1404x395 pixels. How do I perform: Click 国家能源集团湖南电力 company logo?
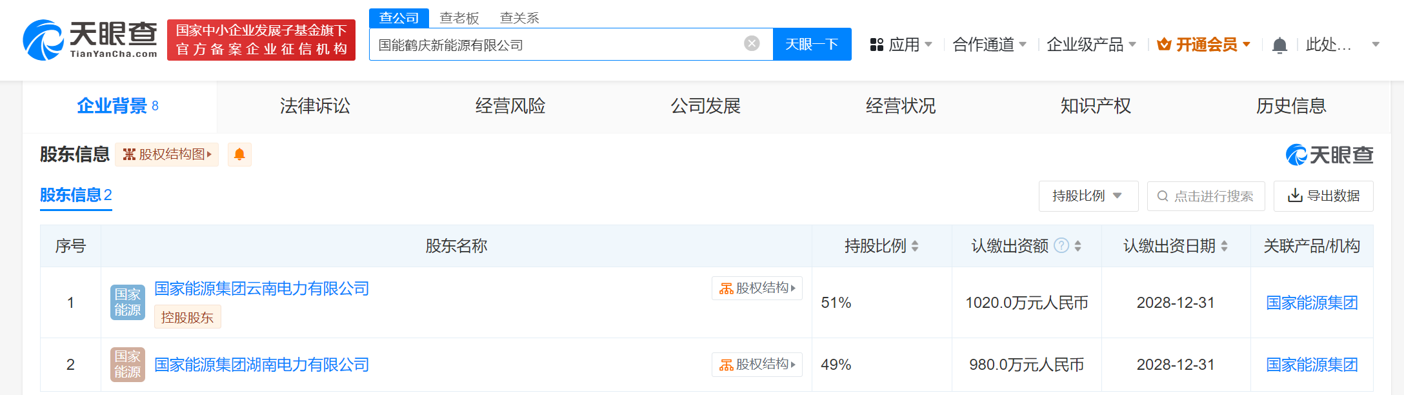click(128, 365)
